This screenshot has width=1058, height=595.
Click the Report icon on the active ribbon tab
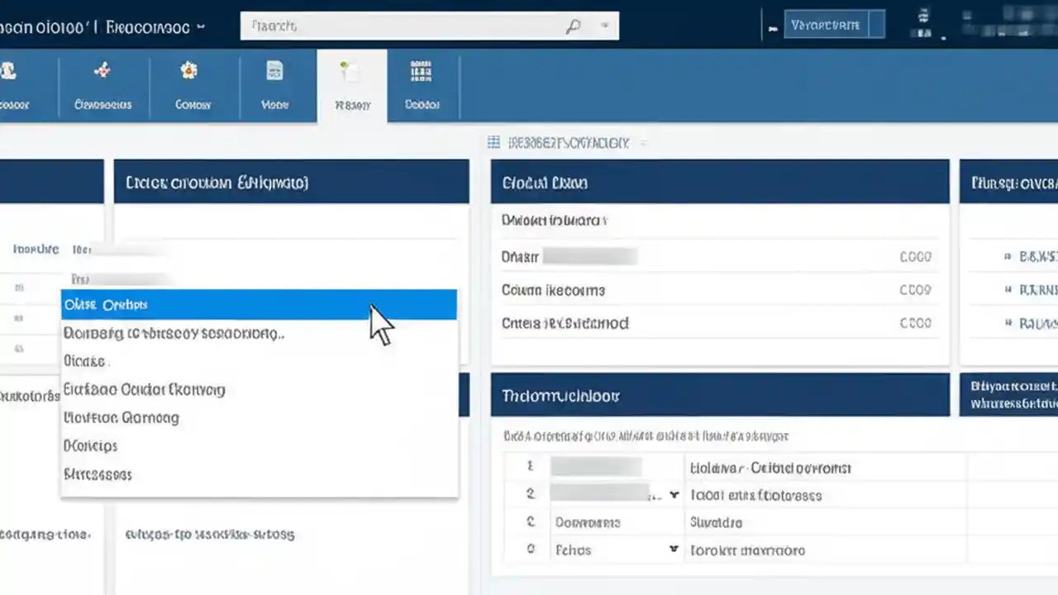click(x=350, y=70)
